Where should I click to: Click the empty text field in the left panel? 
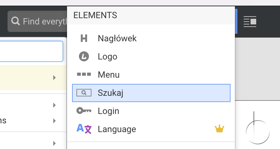point(31,51)
